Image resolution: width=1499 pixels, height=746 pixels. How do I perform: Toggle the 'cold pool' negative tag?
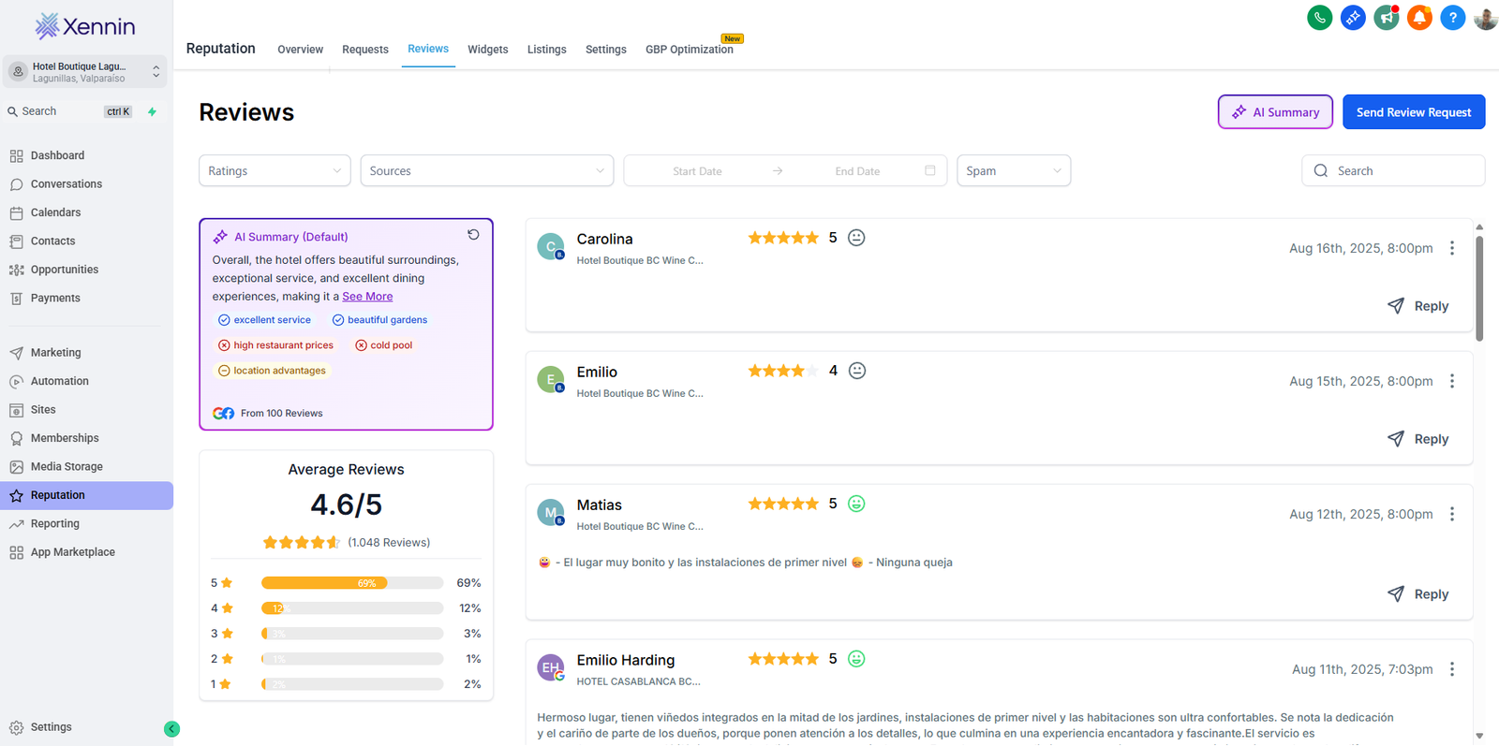point(384,345)
